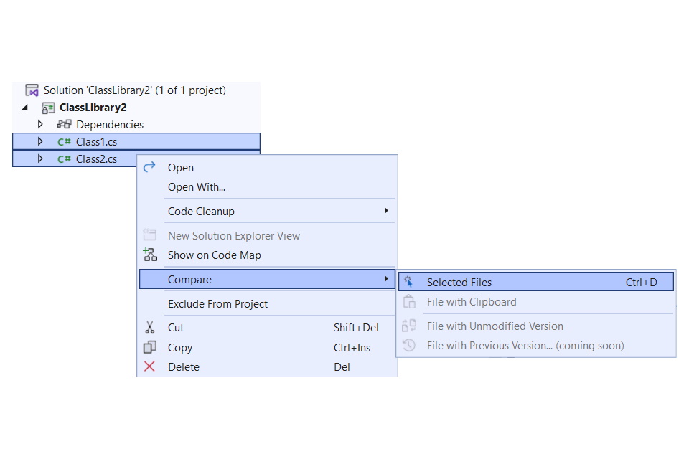This screenshot has height=459, width=689.
Task: Open the Code Cleanup submenu
Action: click(x=201, y=211)
